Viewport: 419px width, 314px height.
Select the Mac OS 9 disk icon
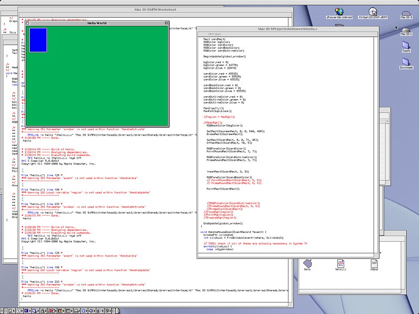pos(406,15)
